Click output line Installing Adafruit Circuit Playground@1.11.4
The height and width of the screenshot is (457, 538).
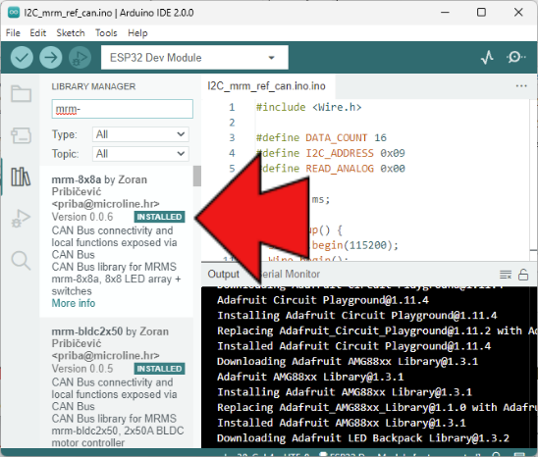point(357,316)
